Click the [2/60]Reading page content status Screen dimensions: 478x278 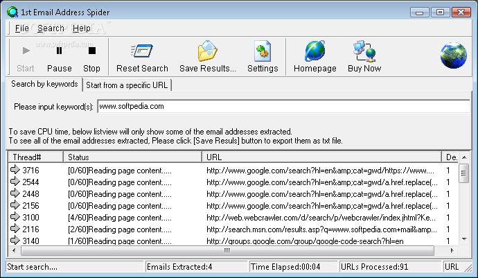[119, 229]
